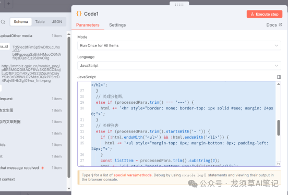This screenshot has height=195, width=288.
Task: Click the search icon in the input panel
Action: (3, 22)
